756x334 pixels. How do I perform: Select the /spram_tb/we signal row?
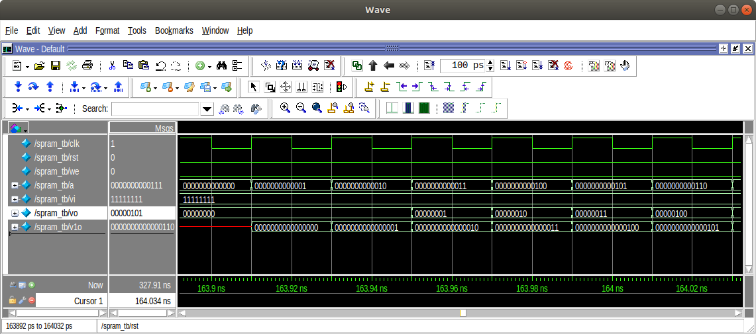(58, 171)
